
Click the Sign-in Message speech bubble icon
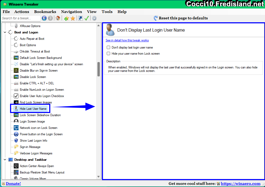16,147
